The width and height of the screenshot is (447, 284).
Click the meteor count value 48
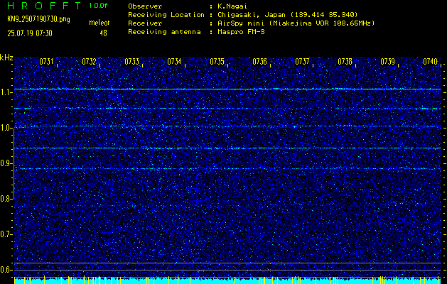pos(103,33)
